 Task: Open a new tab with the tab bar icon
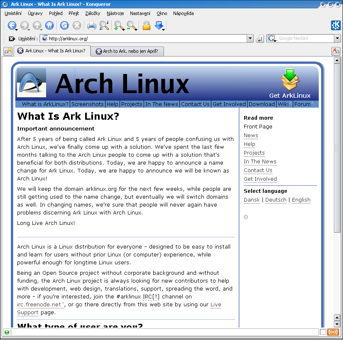(x=8, y=51)
